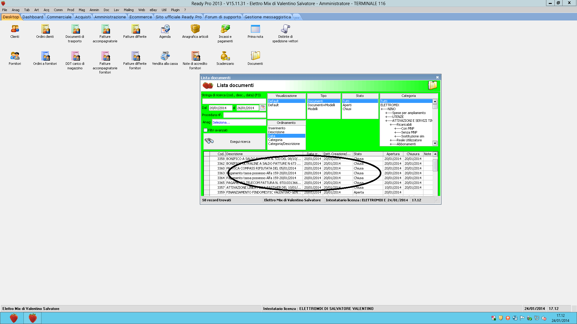Click the flag tray icon
577x324 pixels.
point(522,318)
